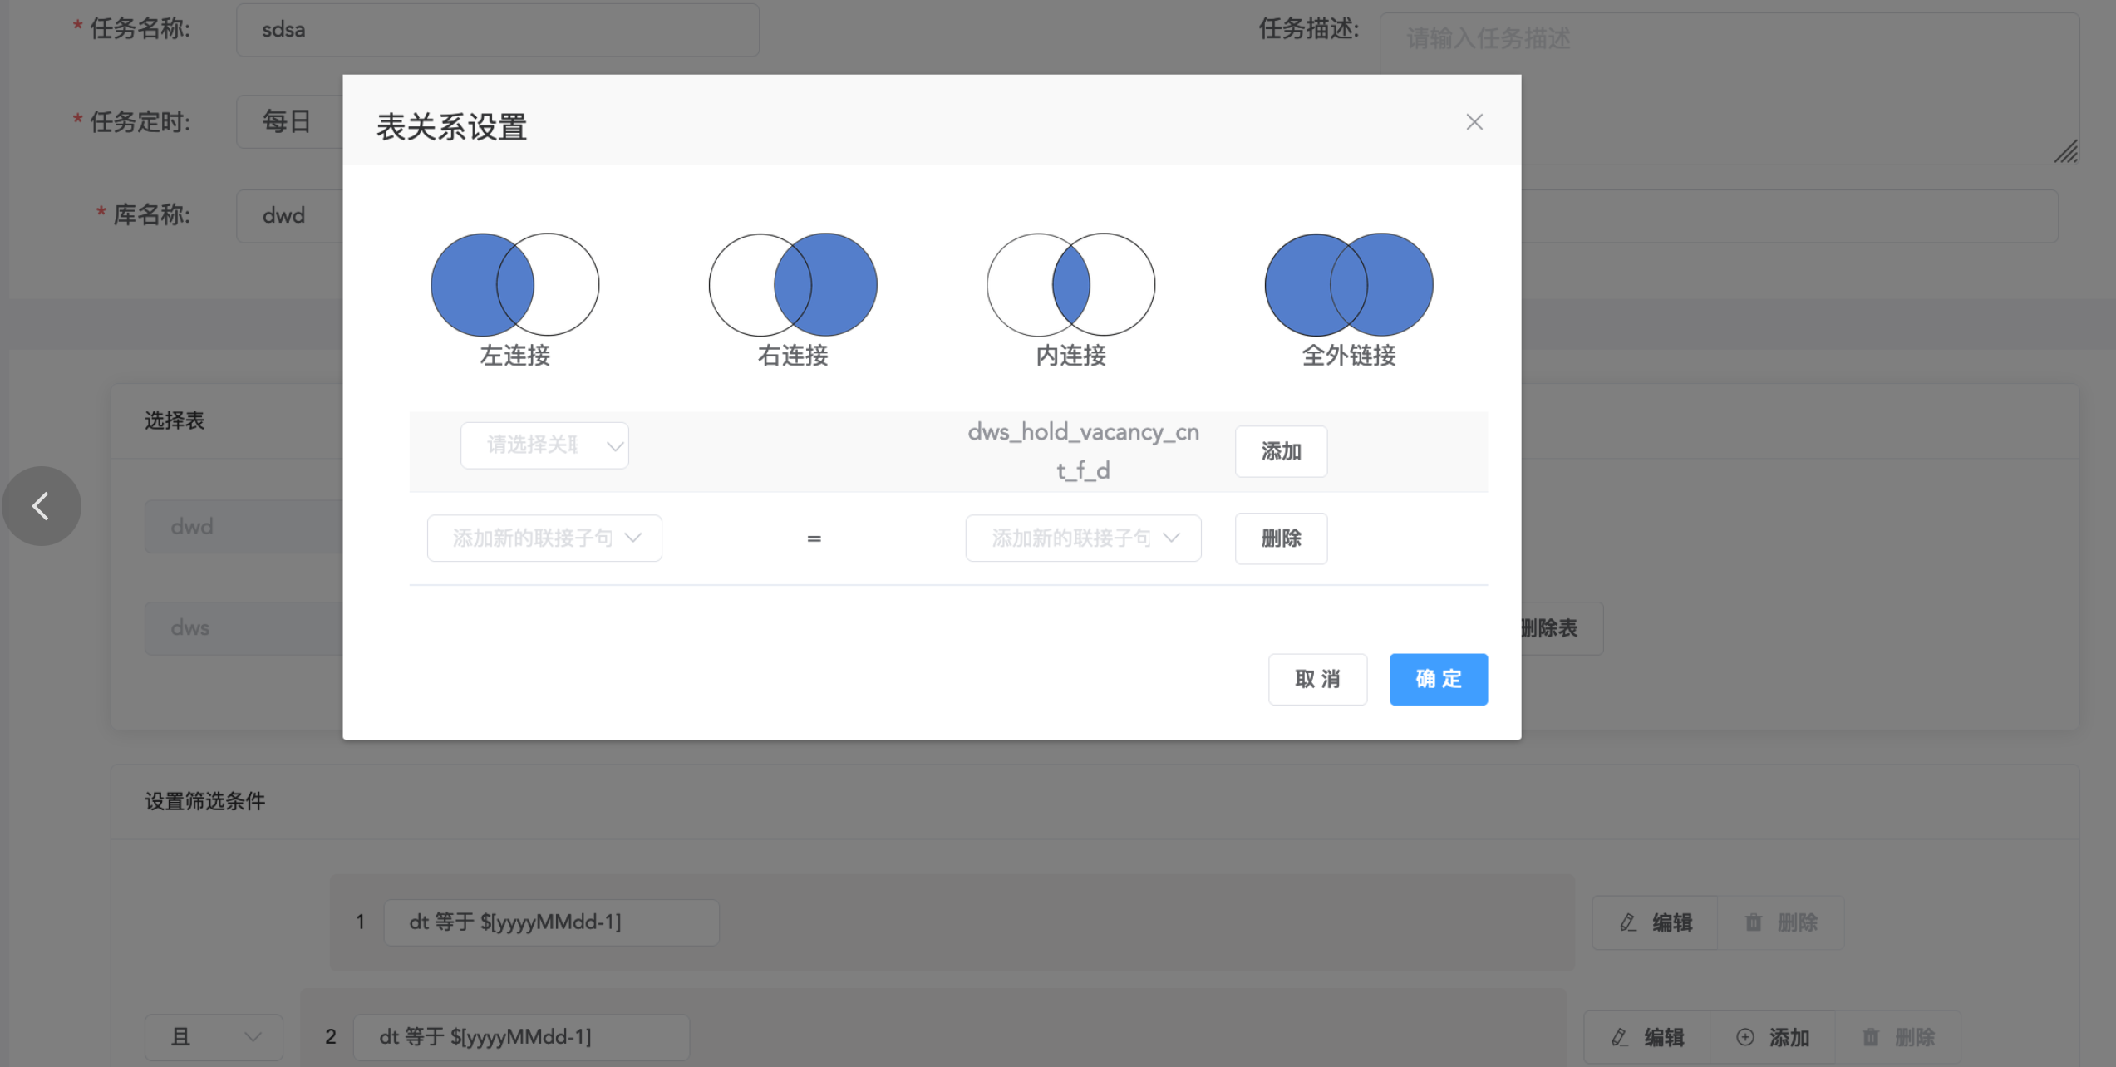Viewport: 2116px width, 1067px height.
Task: Click 添加 next to dws_hold_vacancy_cnt_f_d
Action: point(1281,451)
